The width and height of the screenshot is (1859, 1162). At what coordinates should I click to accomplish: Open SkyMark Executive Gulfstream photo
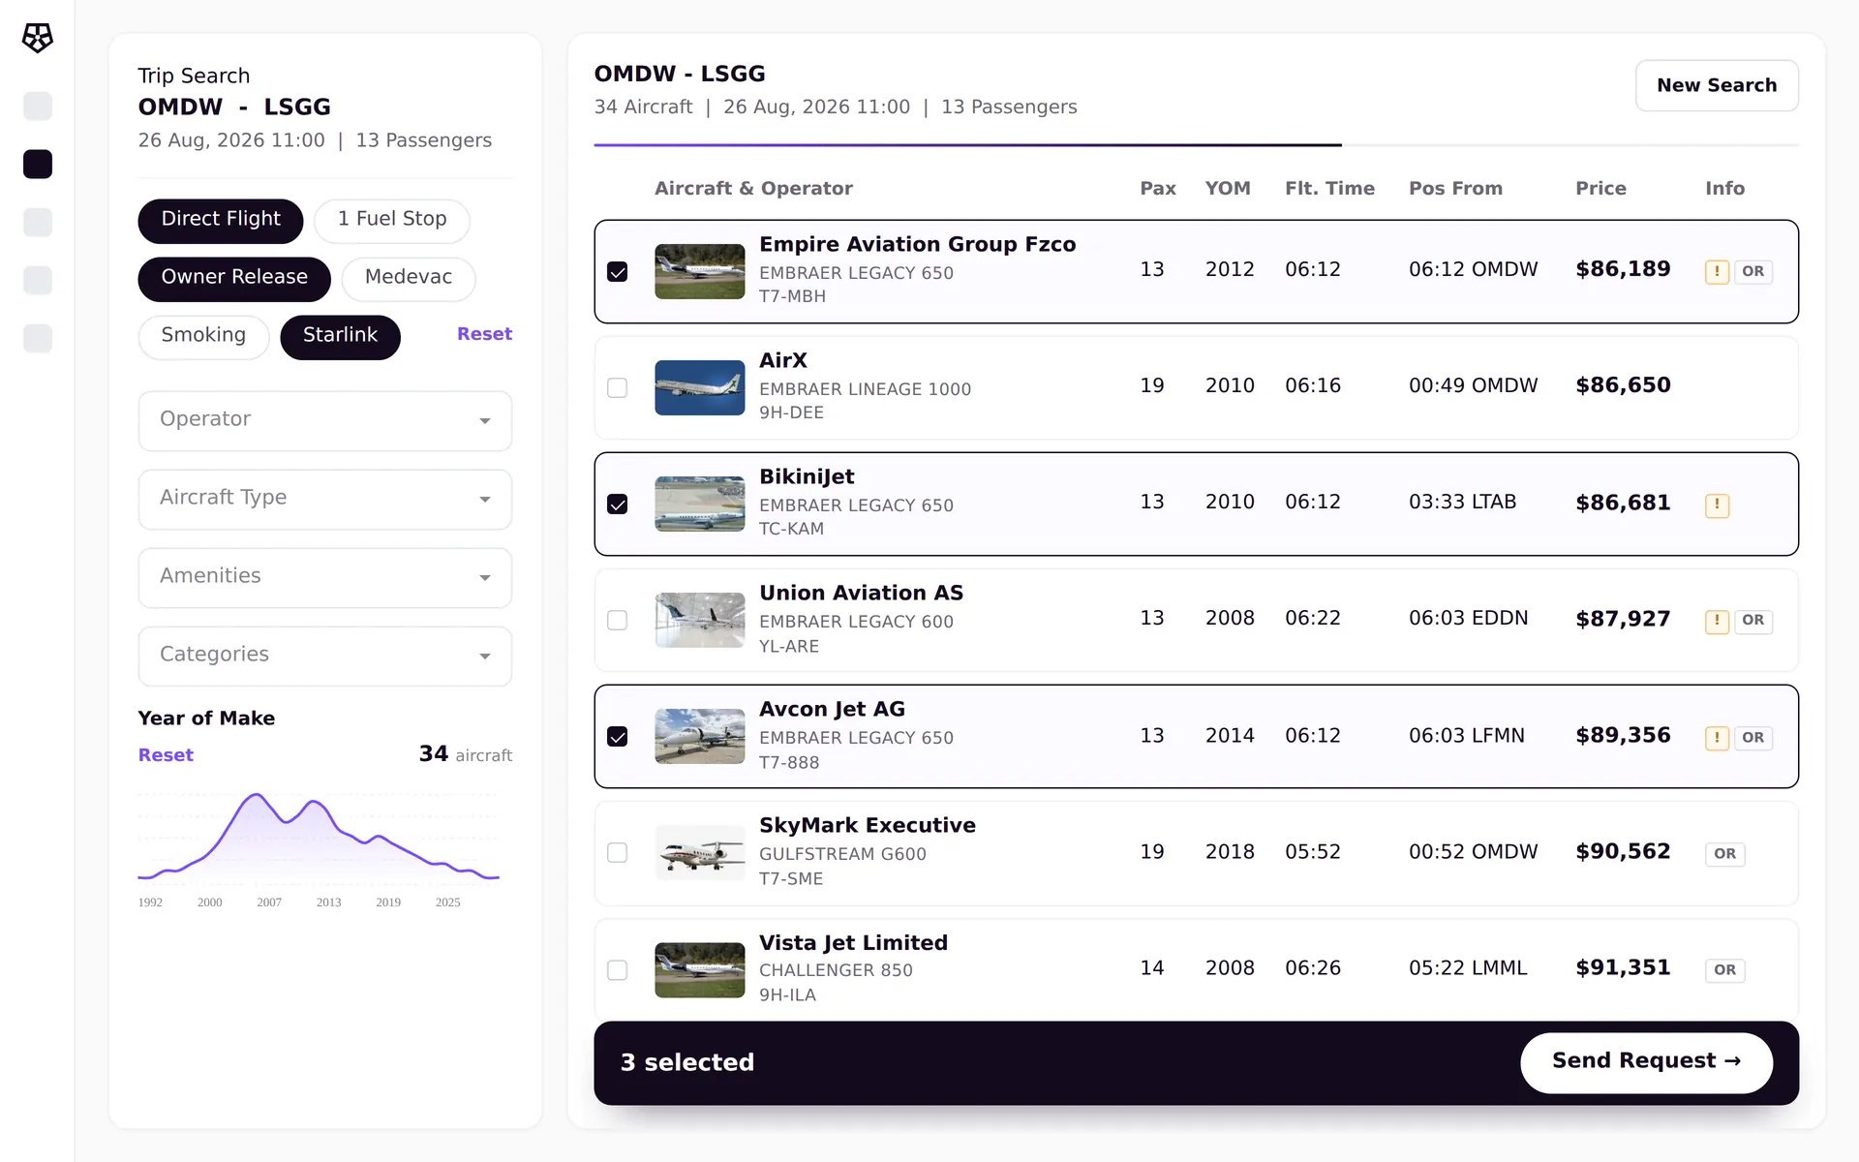pyautogui.click(x=699, y=852)
